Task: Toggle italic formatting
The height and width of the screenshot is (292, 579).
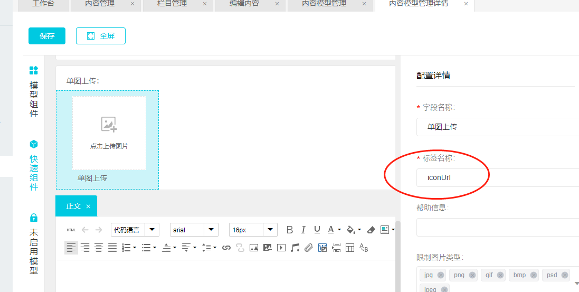Action: [303, 230]
